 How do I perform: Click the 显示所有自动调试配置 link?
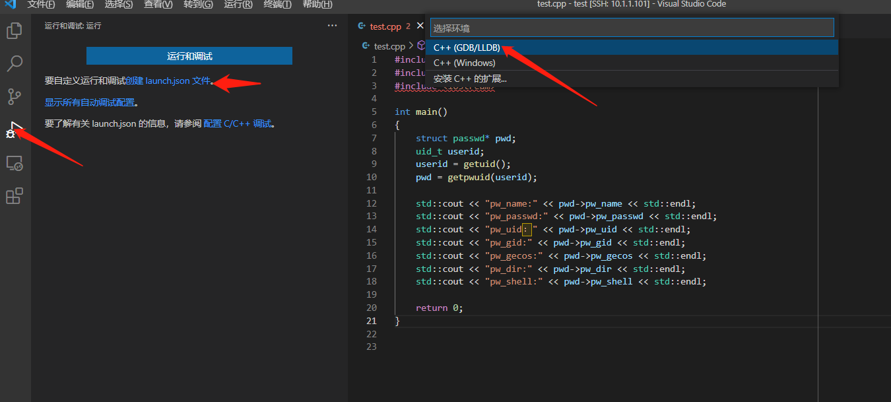tap(90, 102)
